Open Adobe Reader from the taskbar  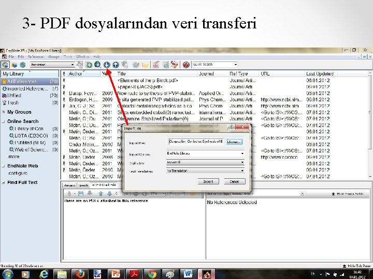pyautogui.click(x=134, y=274)
